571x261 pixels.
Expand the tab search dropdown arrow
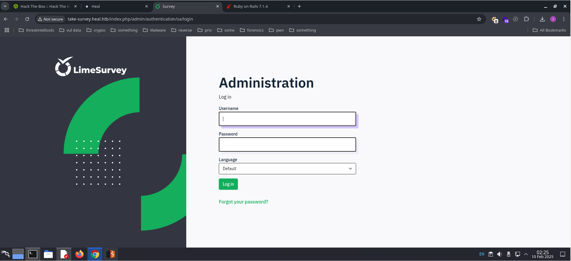(5, 6)
